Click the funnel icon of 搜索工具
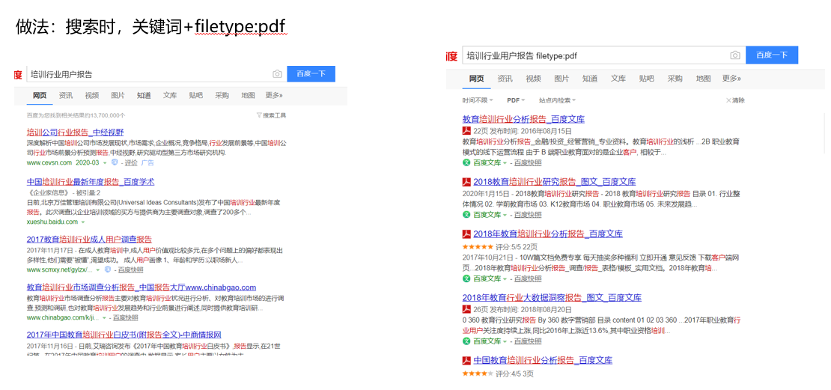The height and width of the screenshot is (390, 831). click(x=258, y=115)
